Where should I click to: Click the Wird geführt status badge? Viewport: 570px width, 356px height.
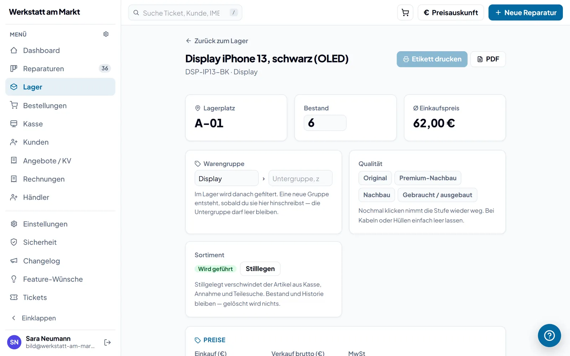(x=216, y=269)
